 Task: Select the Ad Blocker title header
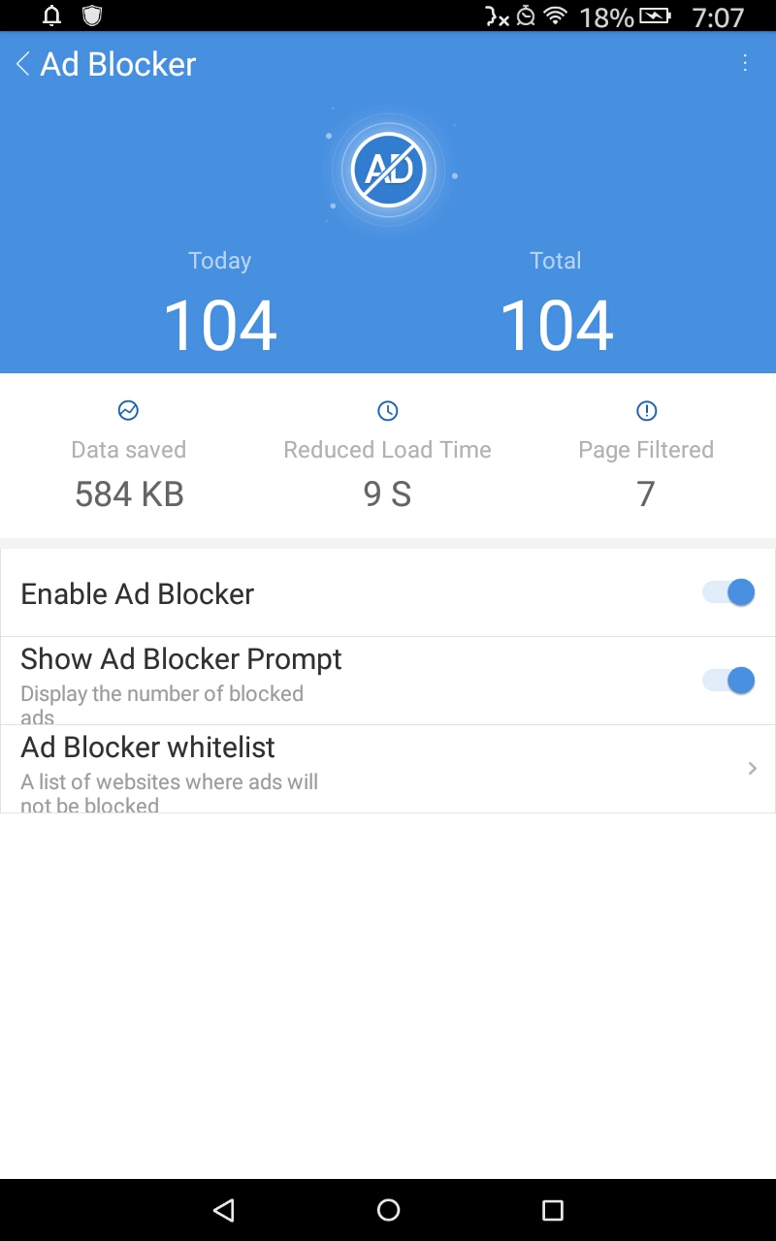point(116,63)
